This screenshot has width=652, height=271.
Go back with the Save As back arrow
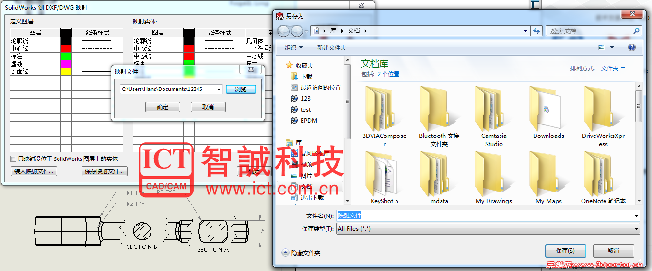283,31
